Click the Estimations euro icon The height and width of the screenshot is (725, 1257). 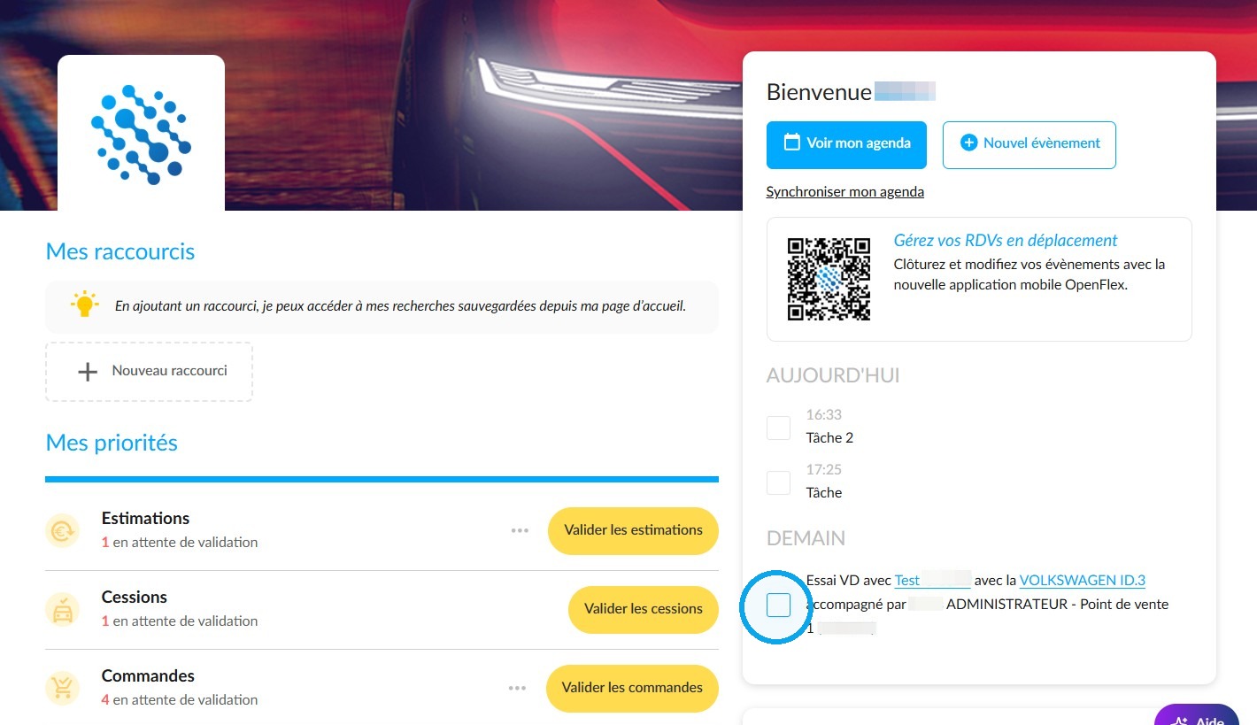[x=63, y=531]
